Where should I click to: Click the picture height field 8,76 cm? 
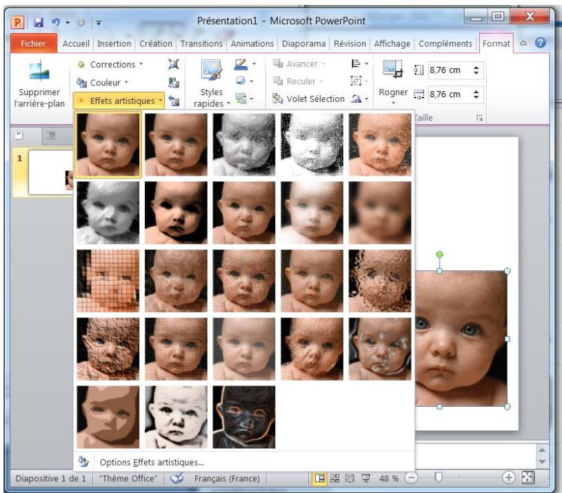pos(449,70)
